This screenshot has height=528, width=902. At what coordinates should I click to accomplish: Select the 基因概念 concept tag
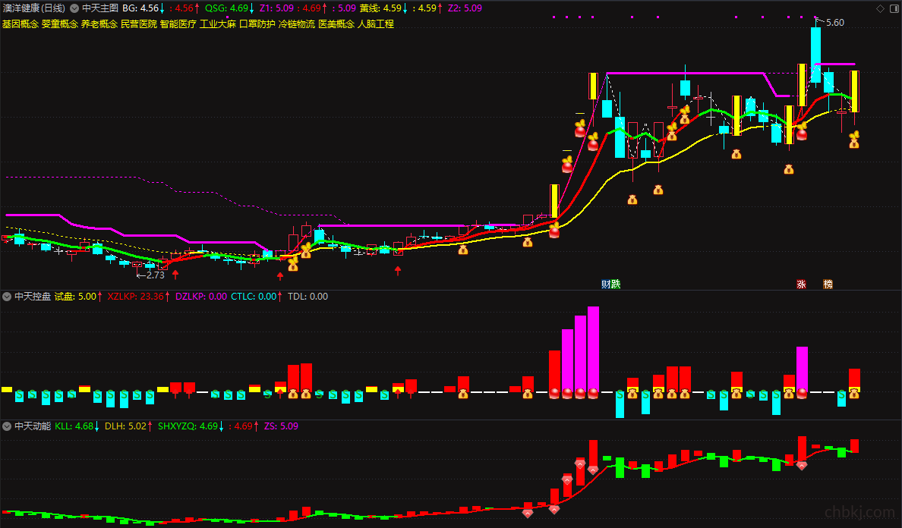(x=20, y=24)
